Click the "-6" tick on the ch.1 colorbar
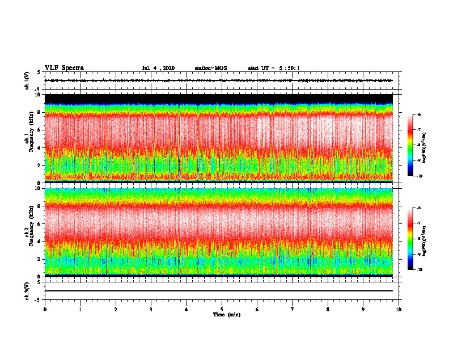The height and width of the screenshot is (347, 449). click(x=419, y=115)
